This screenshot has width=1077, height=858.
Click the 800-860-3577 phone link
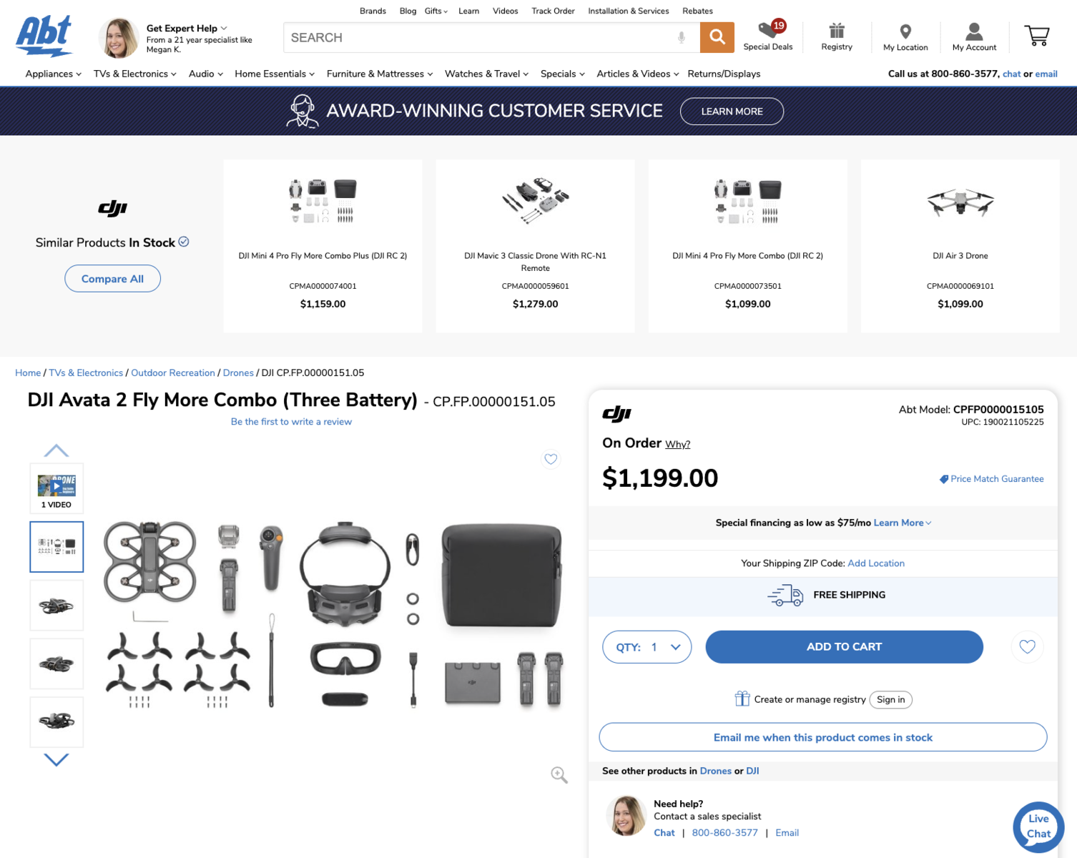tap(724, 833)
